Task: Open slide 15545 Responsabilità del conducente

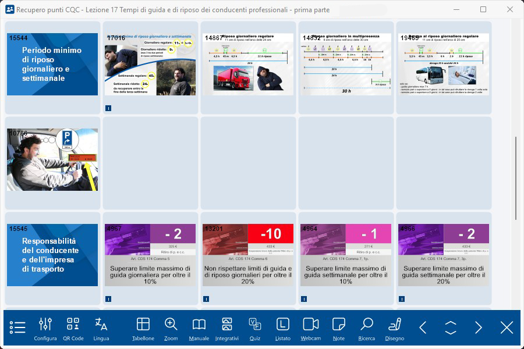Action: point(52,255)
